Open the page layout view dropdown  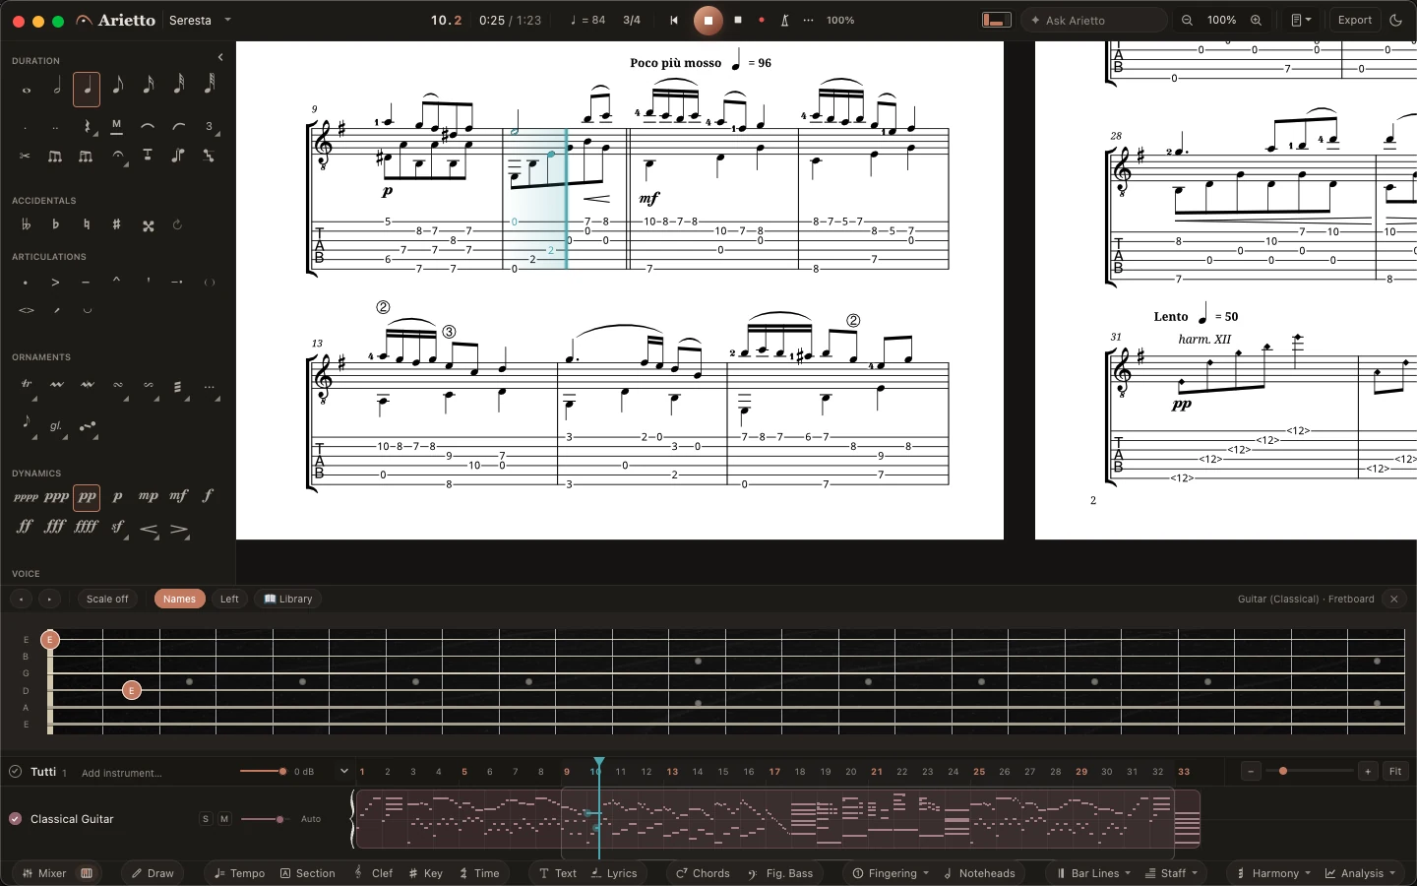(x=1301, y=20)
